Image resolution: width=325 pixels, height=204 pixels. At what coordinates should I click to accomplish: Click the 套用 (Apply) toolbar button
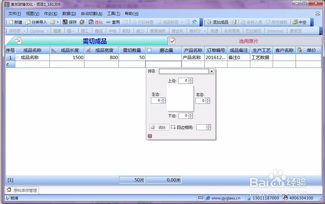click(113, 22)
